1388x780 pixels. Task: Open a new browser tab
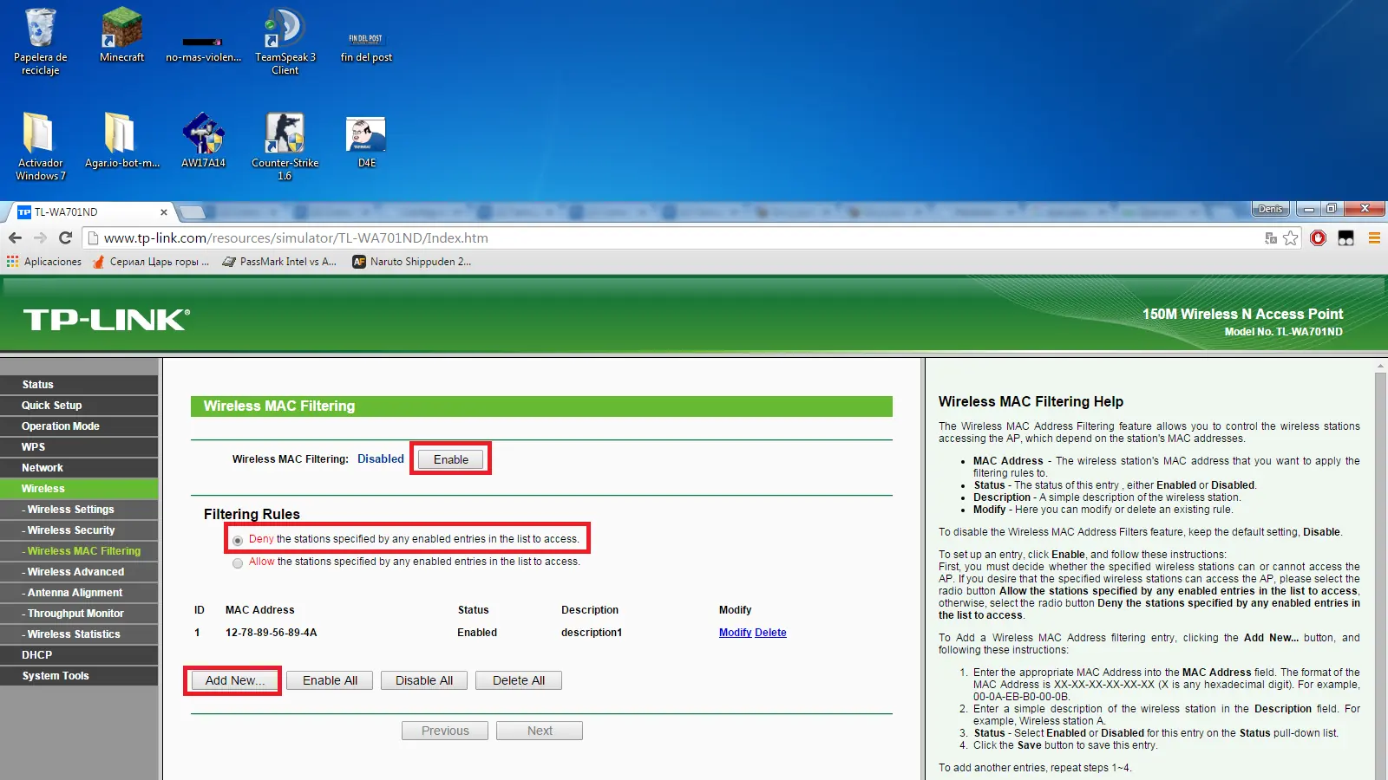pyautogui.click(x=193, y=212)
